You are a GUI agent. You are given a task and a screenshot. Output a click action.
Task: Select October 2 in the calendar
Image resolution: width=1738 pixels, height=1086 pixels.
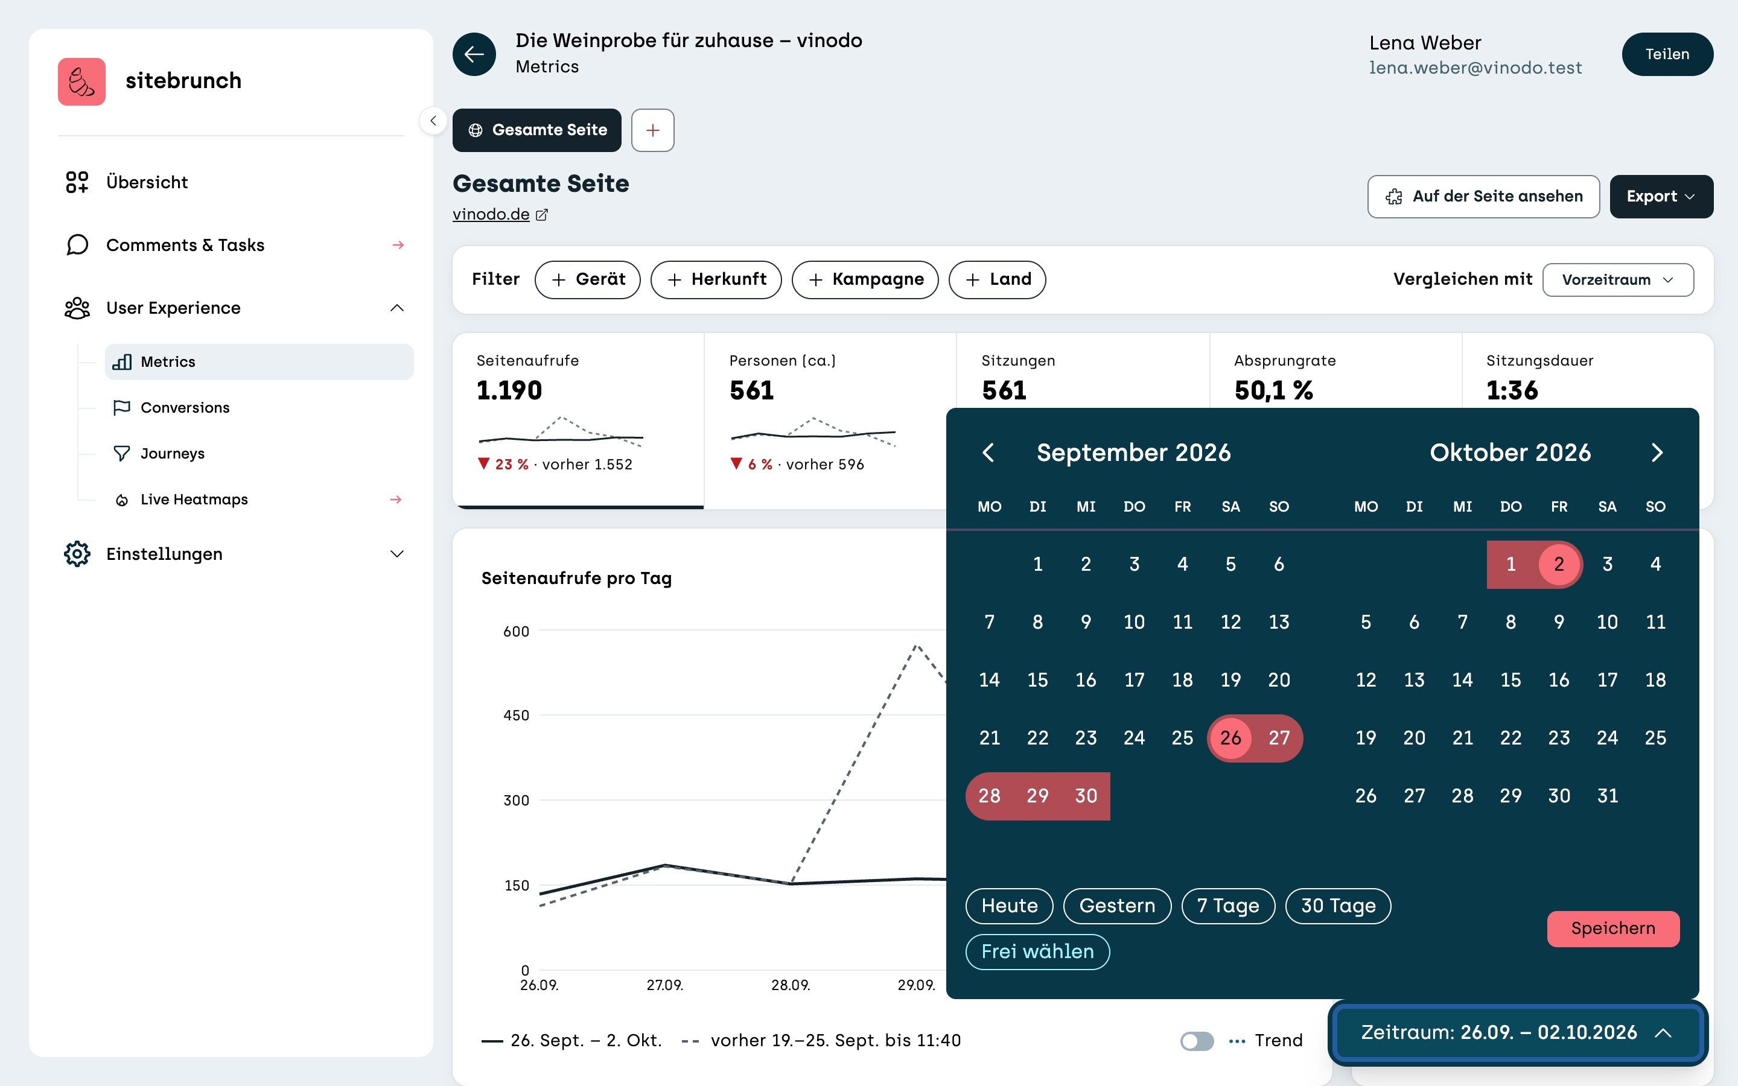1558,565
